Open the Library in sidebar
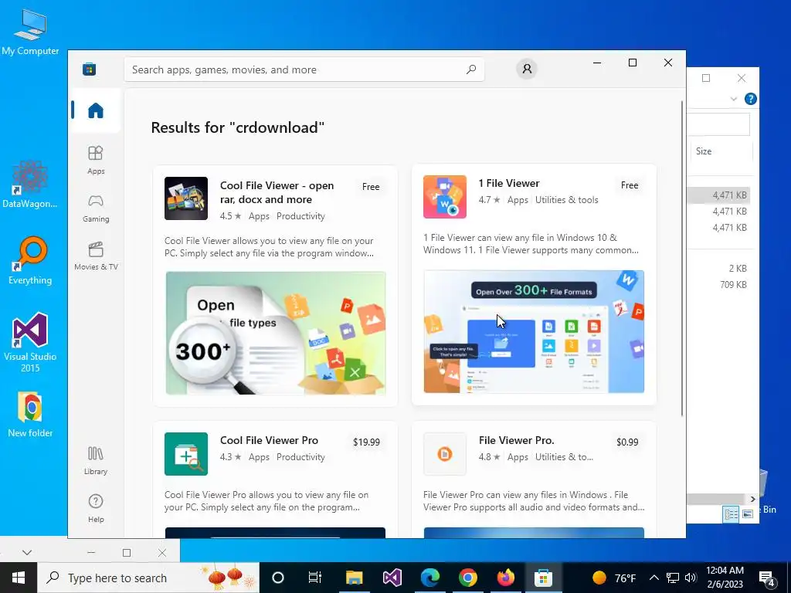The height and width of the screenshot is (593, 791). pyautogui.click(x=96, y=460)
